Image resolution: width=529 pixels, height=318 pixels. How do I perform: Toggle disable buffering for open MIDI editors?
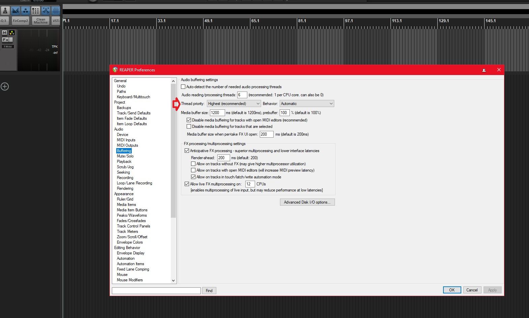189,120
